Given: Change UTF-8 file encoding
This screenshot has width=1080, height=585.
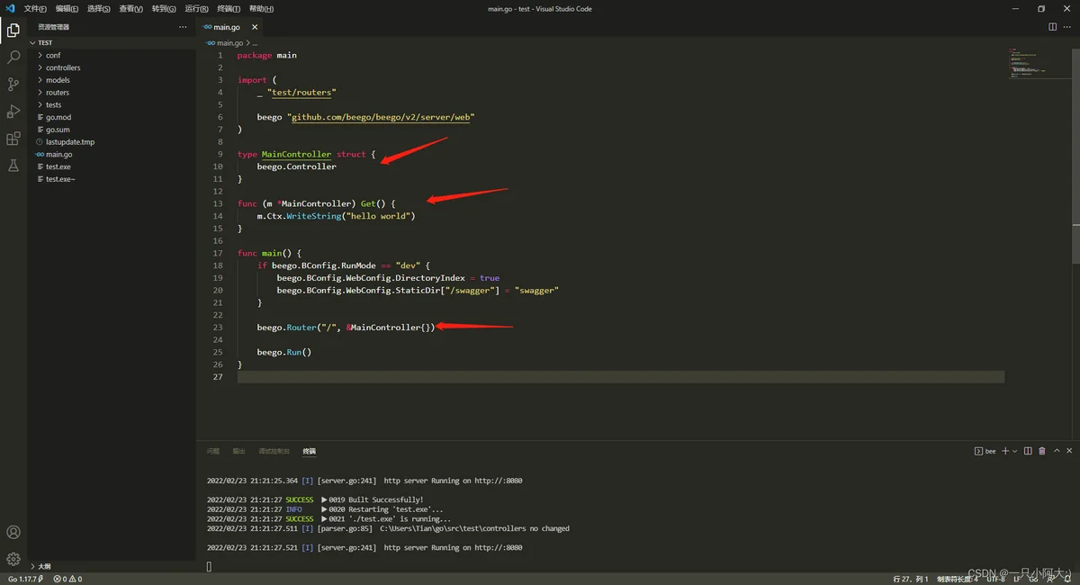Looking at the screenshot, I should tap(995, 579).
